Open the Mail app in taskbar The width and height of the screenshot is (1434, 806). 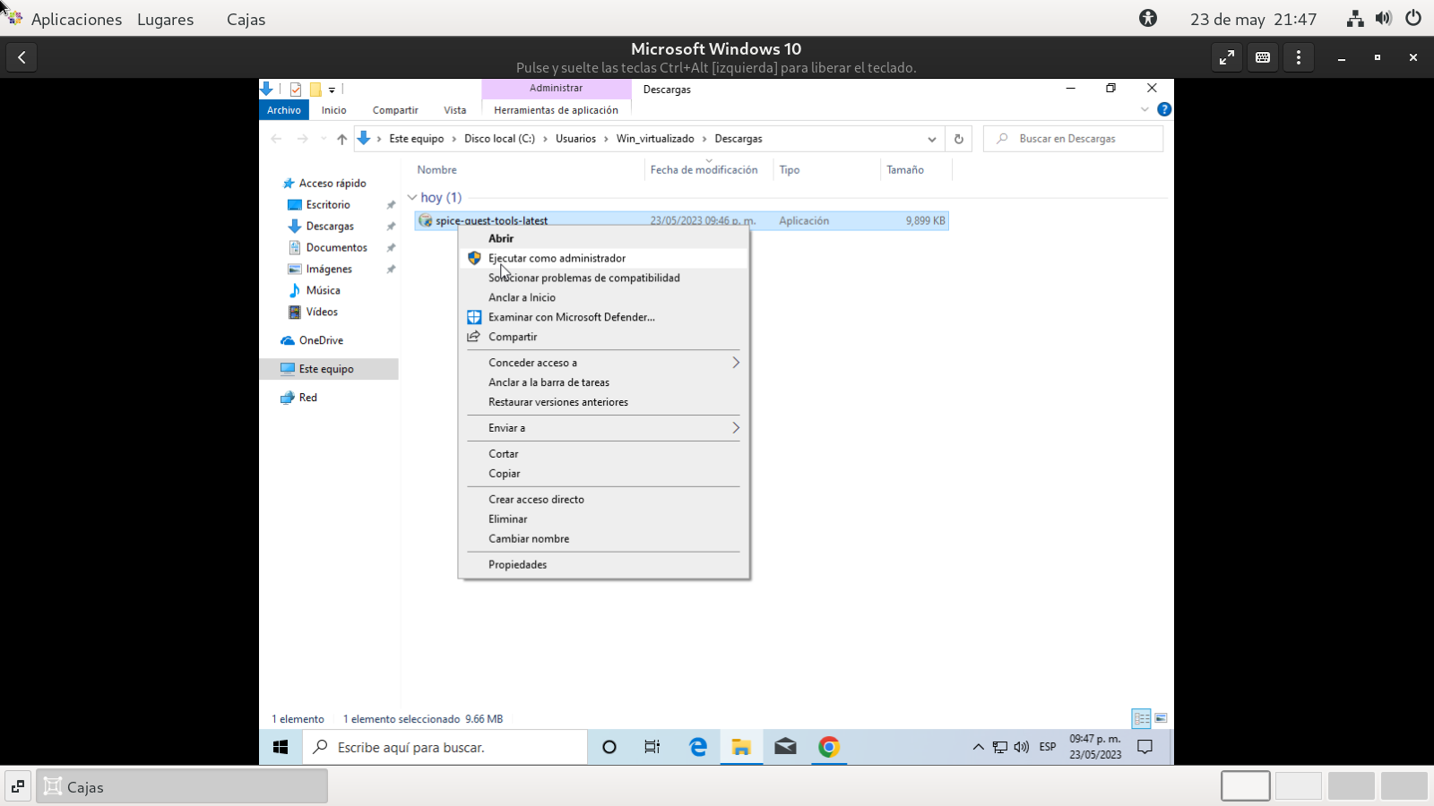tap(785, 747)
